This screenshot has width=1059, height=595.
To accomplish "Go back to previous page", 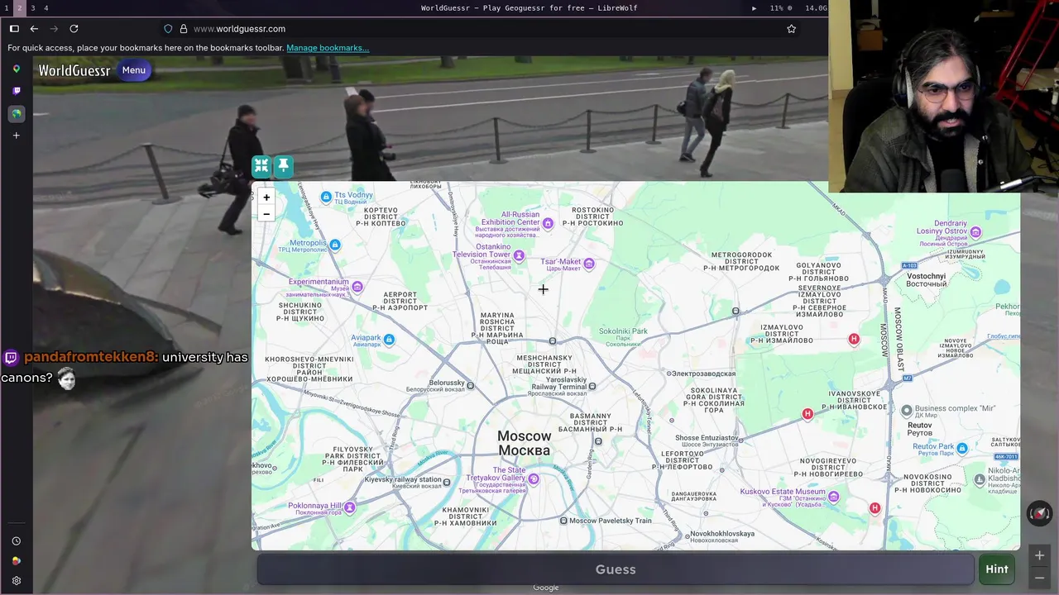I will [34, 29].
